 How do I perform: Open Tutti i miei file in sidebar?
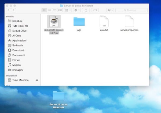coord(23,26)
